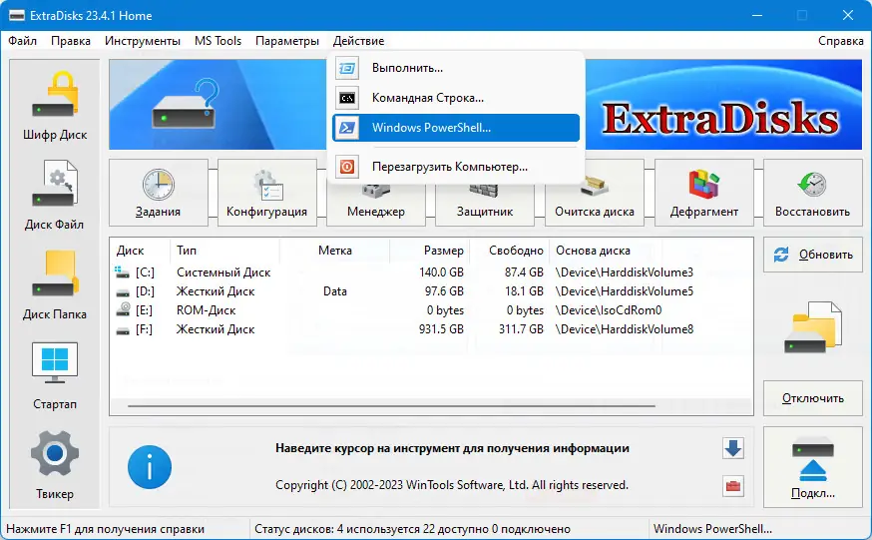Click the Подкл... connect button
The height and width of the screenshot is (540, 872).
(812, 467)
